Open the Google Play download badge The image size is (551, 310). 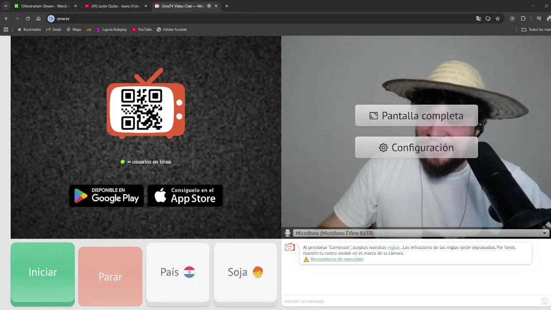tap(106, 196)
